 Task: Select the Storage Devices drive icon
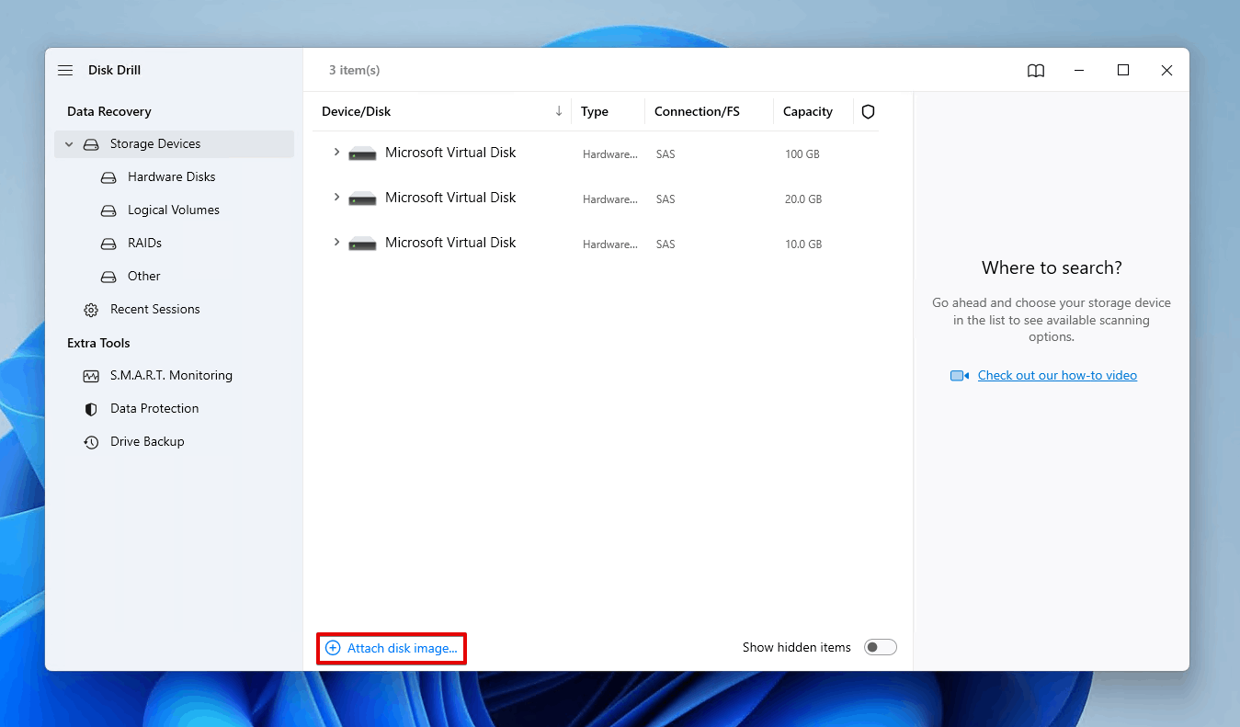91,144
